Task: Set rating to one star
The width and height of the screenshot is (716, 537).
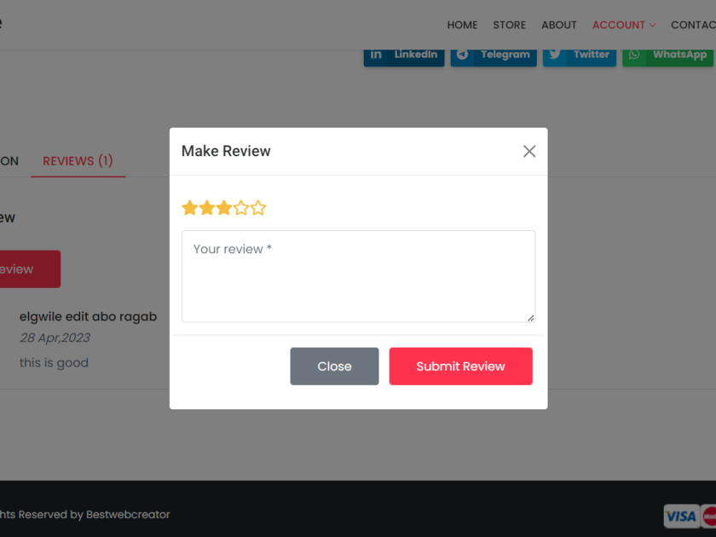Action: 190,208
